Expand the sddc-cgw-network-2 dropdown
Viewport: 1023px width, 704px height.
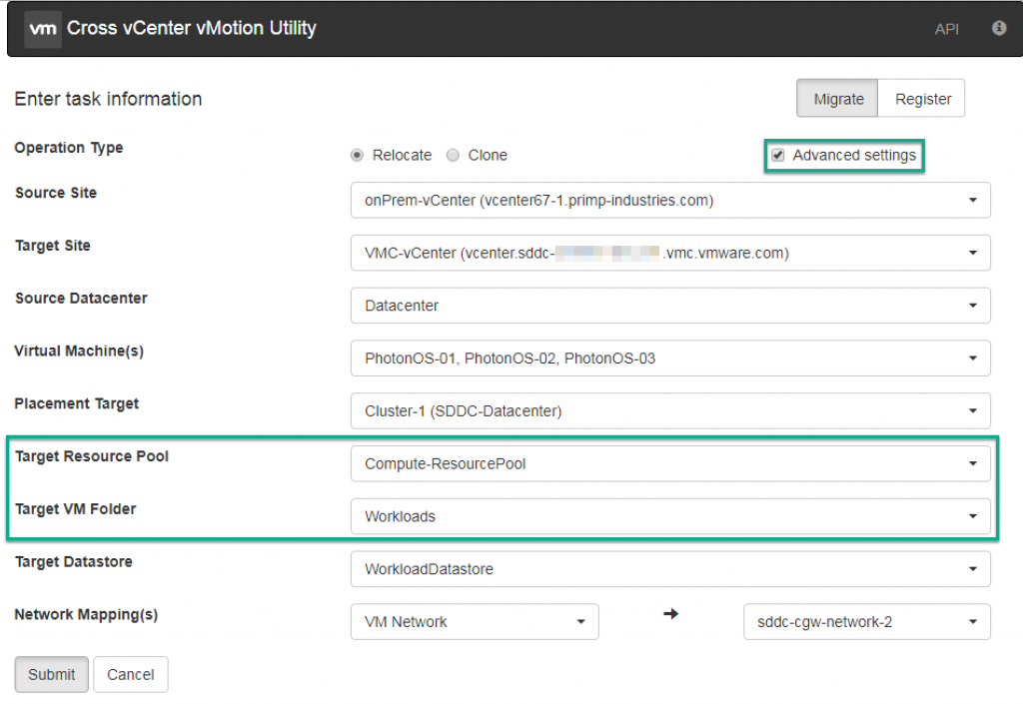tap(974, 621)
